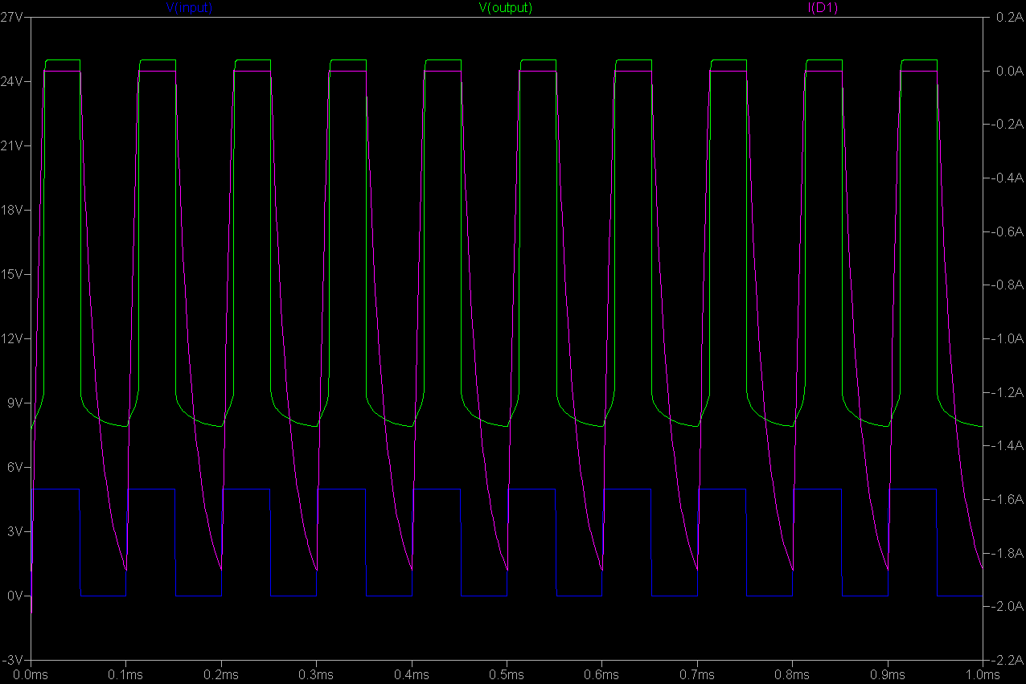Click the 0.5ms time axis label

point(507,675)
